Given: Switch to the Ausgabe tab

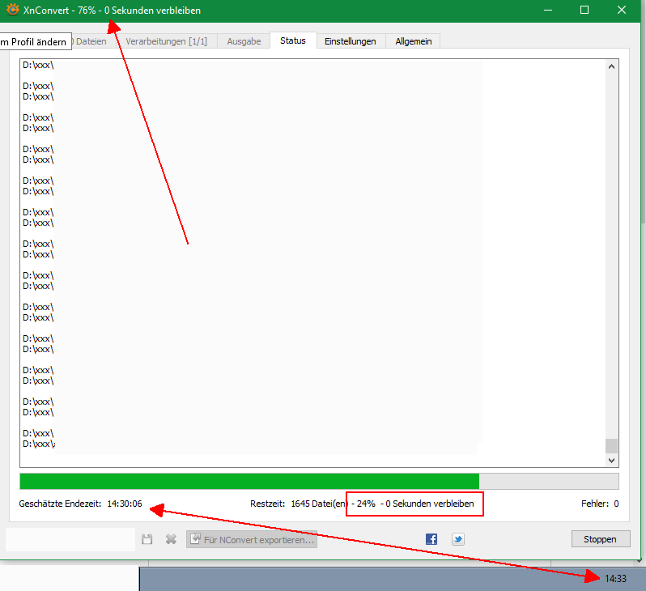Looking at the screenshot, I should tap(244, 41).
